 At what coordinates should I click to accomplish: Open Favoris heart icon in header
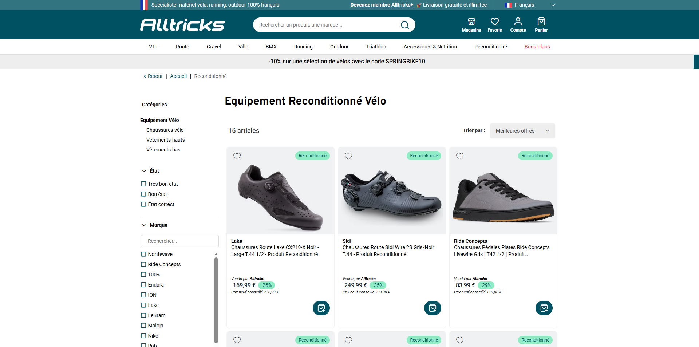click(494, 25)
